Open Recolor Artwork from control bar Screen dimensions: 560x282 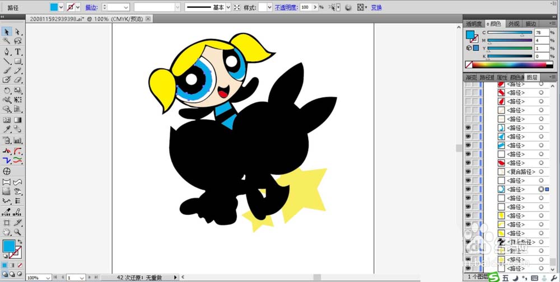[x=348, y=7]
